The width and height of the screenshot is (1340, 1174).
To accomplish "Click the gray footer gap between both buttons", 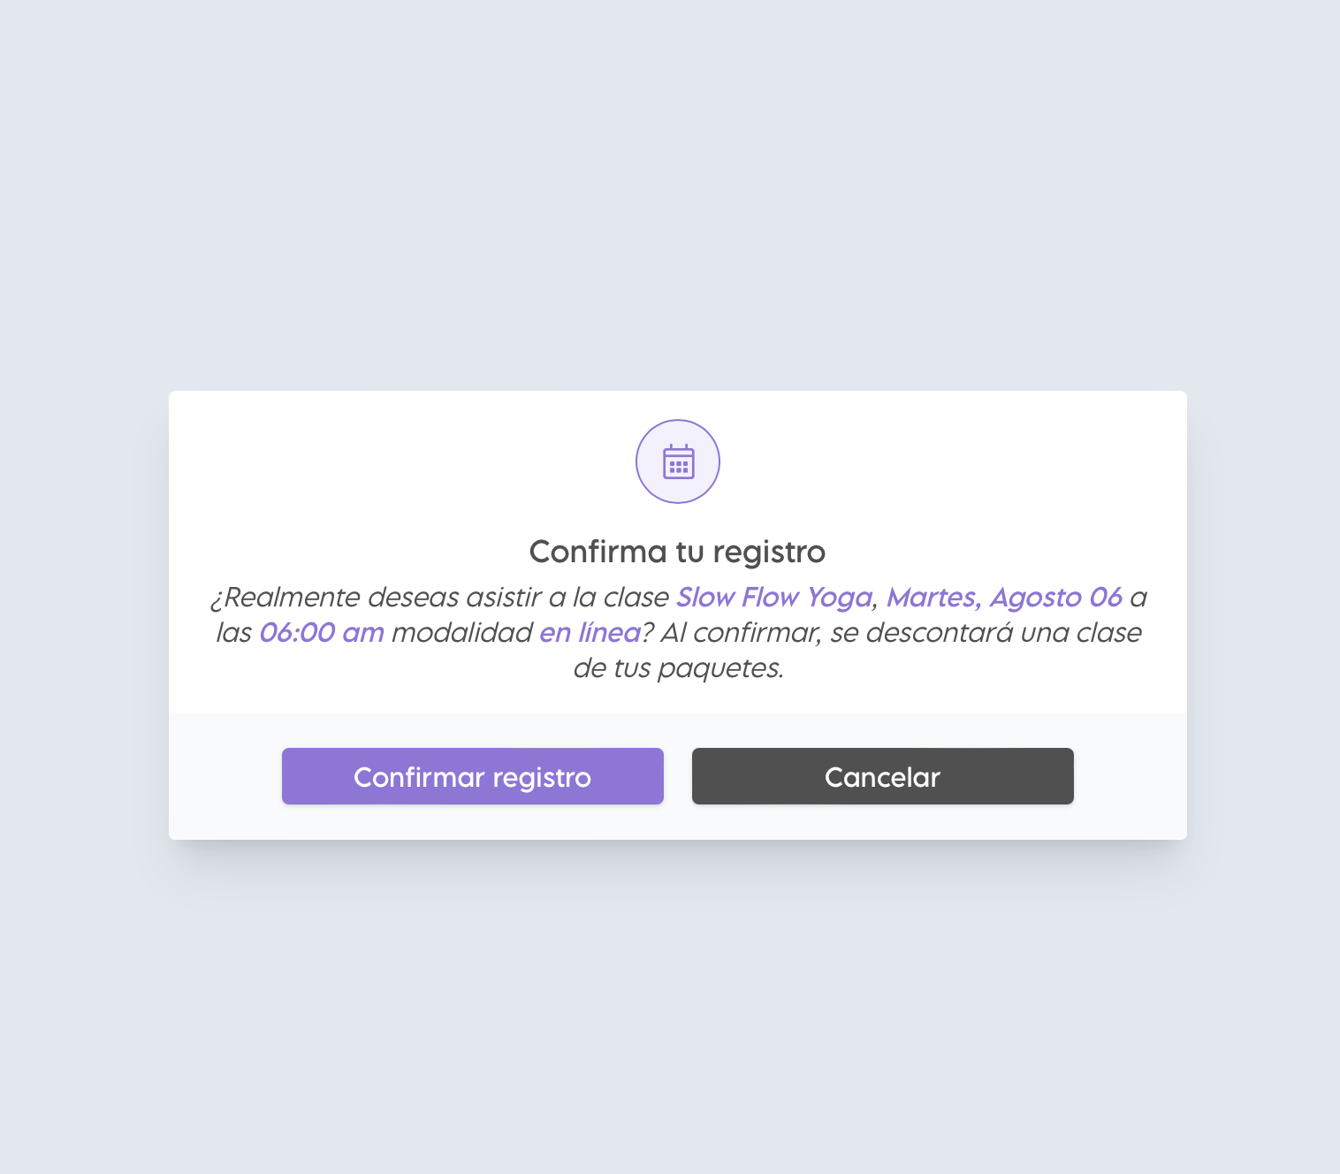I will [678, 776].
